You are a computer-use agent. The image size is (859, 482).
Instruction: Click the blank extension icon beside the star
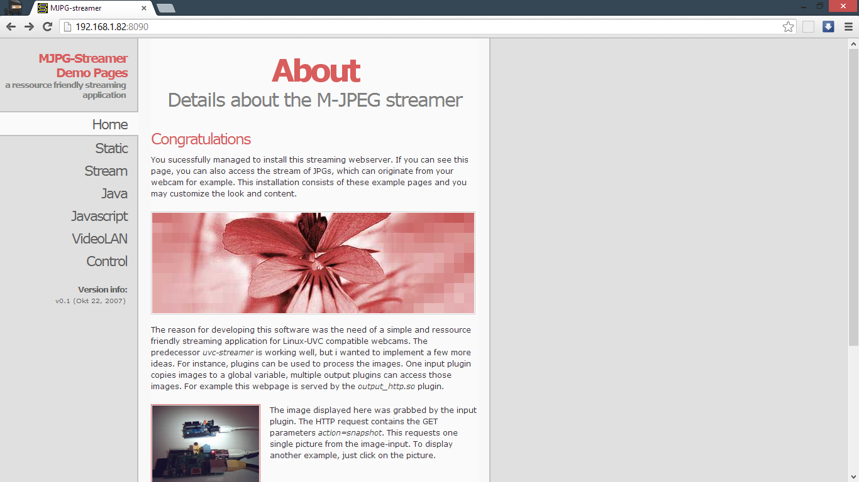[x=808, y=26]
